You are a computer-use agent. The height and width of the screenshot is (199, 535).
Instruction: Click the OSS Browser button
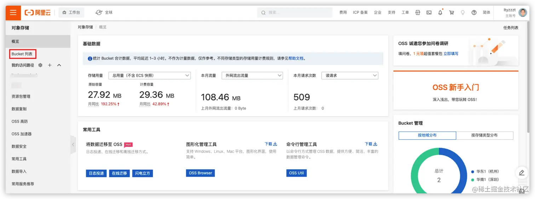tap(200, 173)
